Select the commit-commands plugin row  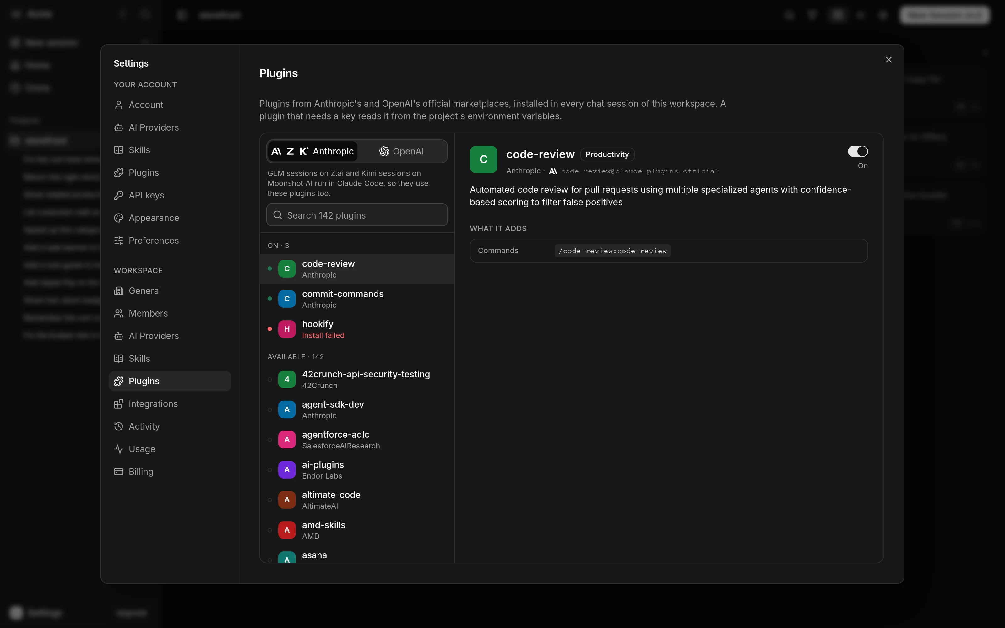[x=357, y=299]
